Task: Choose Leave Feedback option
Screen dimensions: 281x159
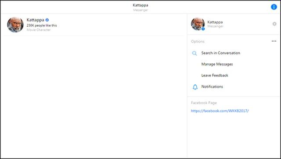Action: tap(215, 75)
